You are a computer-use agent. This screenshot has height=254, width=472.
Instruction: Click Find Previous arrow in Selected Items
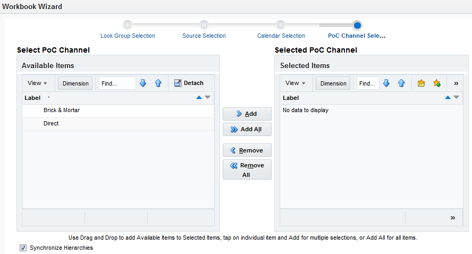tap(401, 83)
